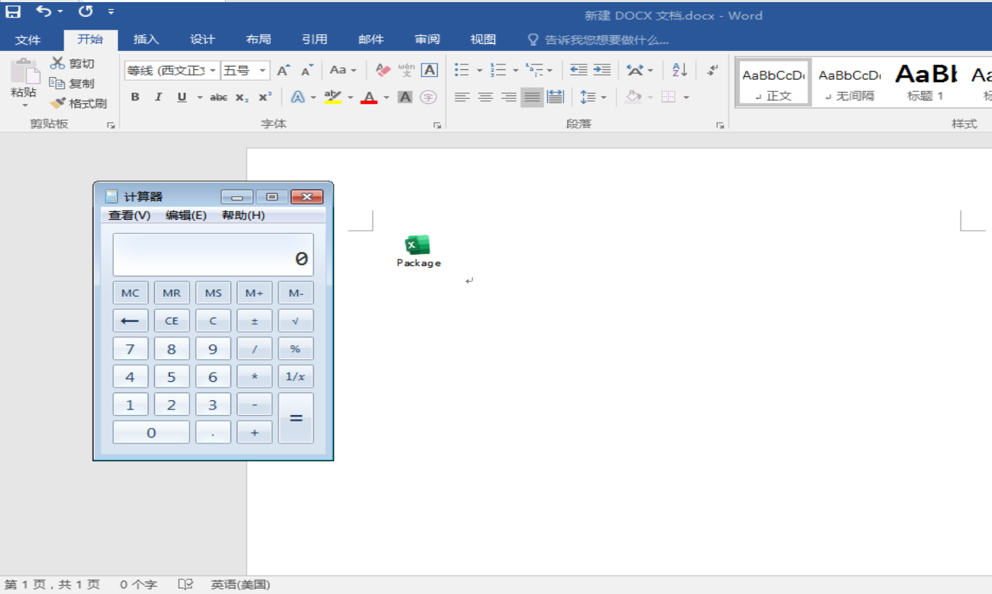Select the Format Painter (格式刷)
992x594 pixels.
point(78,103)
